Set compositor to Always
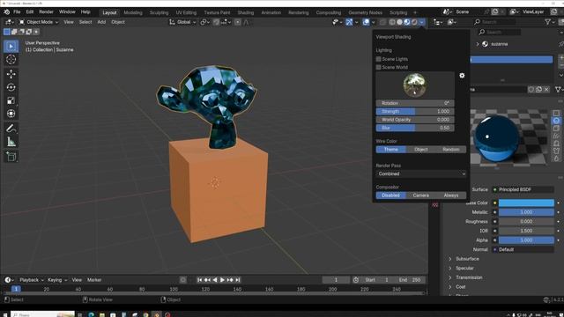This screenshot has width=564, height=317. 451,195
